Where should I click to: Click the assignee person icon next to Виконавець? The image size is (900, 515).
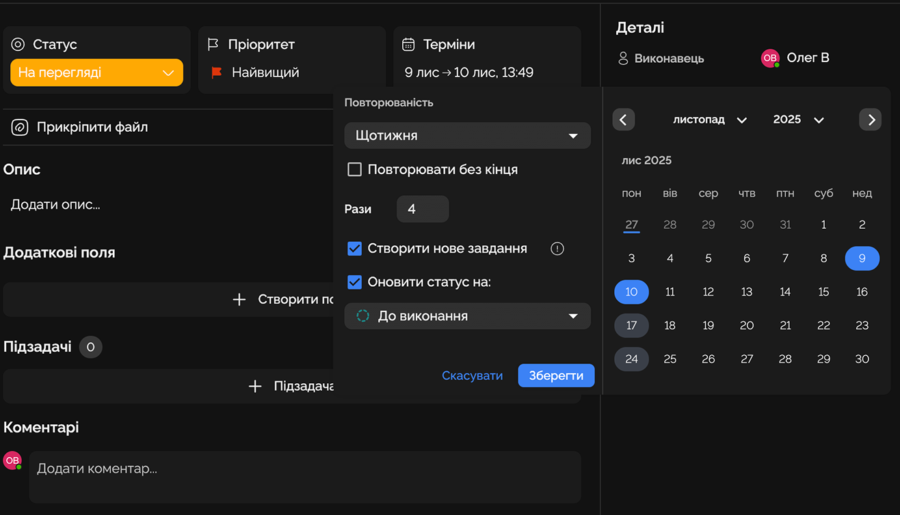[x=622, y=58]
